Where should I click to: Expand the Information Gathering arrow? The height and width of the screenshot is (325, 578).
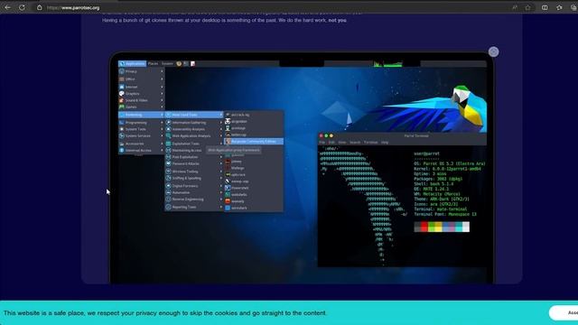(221, 123)
